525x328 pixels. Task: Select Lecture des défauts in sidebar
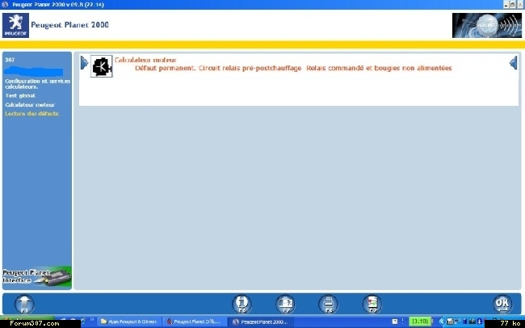[x=32, y=114]
